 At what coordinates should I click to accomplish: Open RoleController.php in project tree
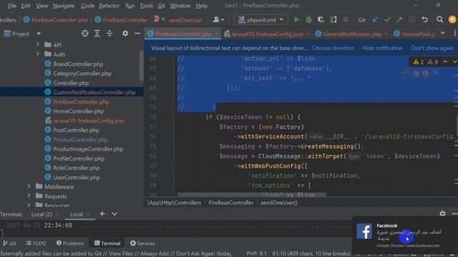tap(77, 168)
